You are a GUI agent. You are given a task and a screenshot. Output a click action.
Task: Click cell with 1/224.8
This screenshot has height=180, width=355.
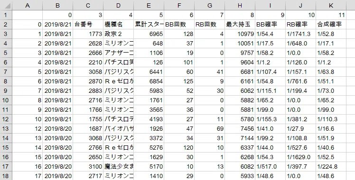pyautogui.click(x=331, y=167)
